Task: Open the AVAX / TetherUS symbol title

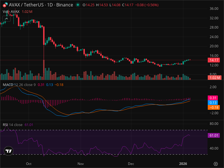Action: [x=41, y=5]
